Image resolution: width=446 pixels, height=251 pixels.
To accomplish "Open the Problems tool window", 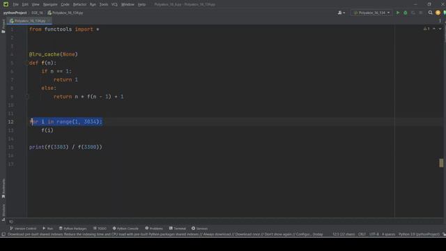I will pyautogui.click(x=154, y=229).
